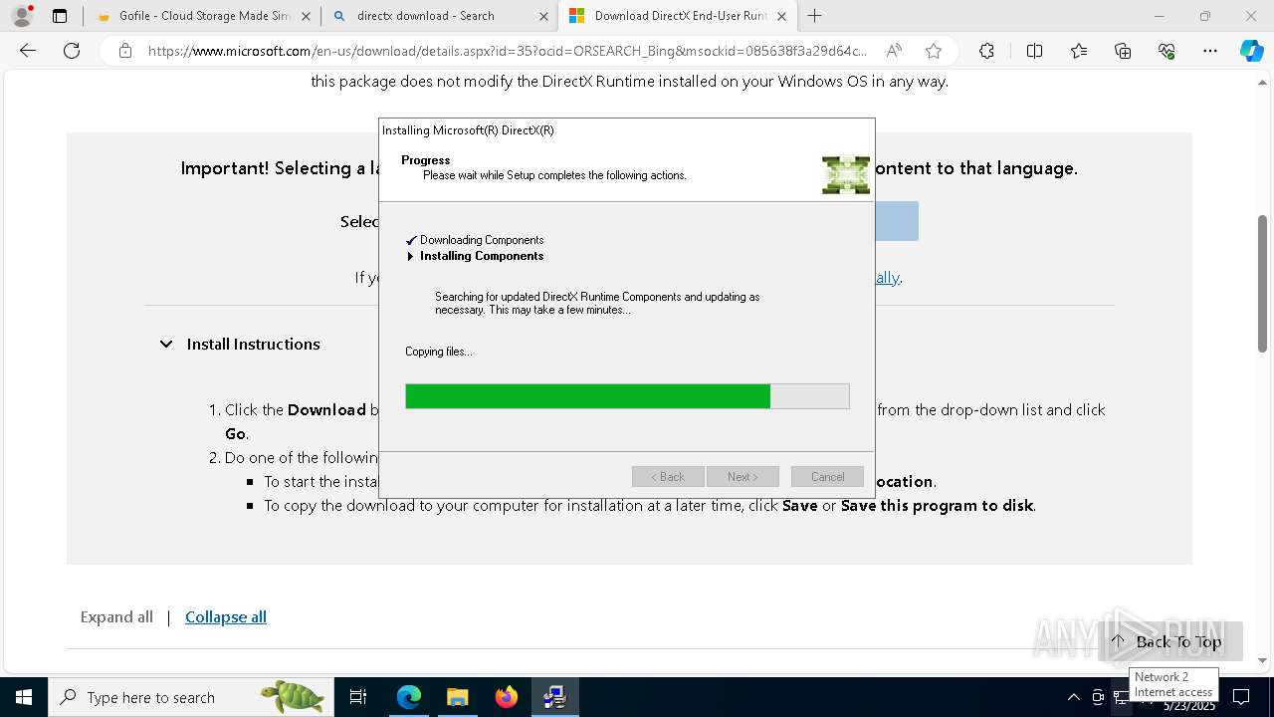Open File Explorer from the taskbar
Viewport: 1274px width, 717px height.
tap(457, 697)
